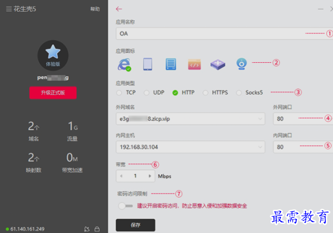Click the IP address 61.140.161.249
Screen dimensions: 333x233
27,229
